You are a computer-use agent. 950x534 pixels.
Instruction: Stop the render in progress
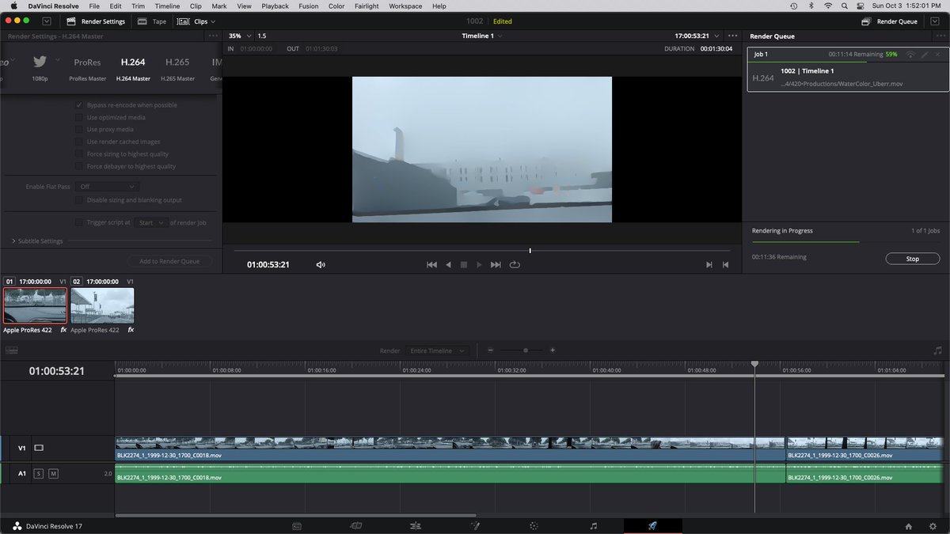coord(912,259)
